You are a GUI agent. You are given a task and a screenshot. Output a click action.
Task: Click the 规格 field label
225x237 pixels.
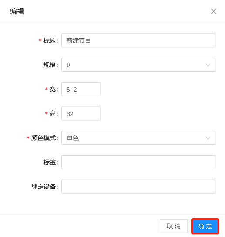50,65
